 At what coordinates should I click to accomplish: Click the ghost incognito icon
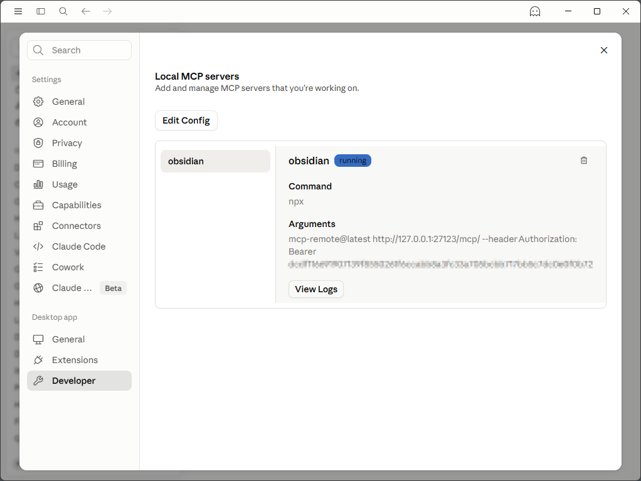535,11
